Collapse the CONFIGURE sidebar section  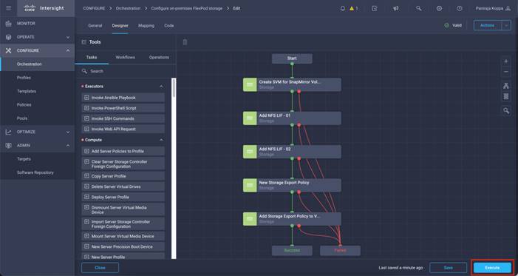point(68,50)
